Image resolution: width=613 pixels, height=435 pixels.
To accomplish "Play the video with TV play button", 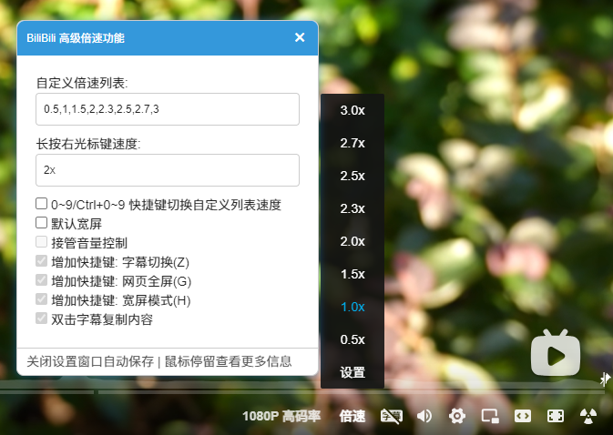I will (x=556, y=354).
